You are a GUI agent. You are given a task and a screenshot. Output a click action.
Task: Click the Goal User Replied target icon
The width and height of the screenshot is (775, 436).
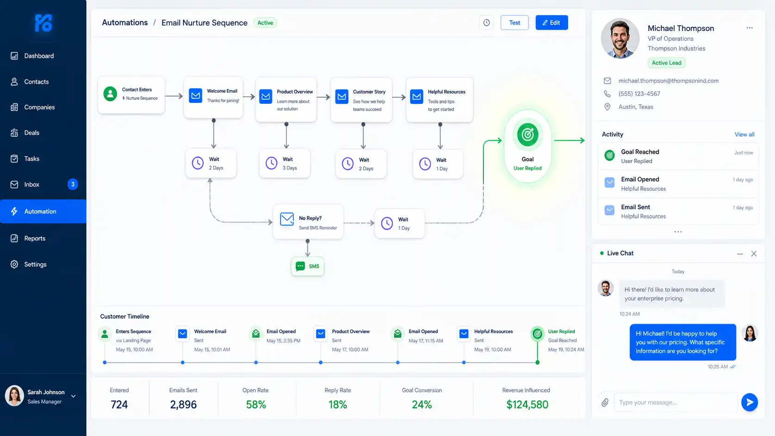click(x=527, y=135)
